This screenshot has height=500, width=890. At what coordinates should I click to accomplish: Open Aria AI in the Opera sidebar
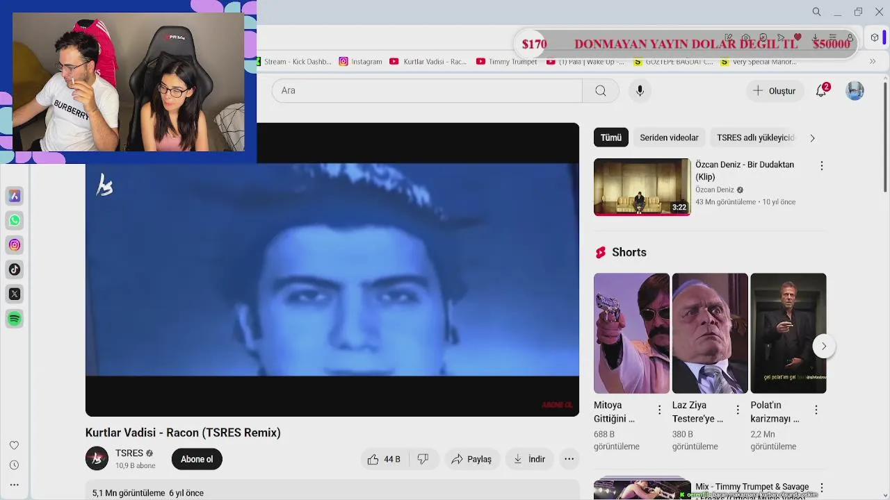pos(15,196)
